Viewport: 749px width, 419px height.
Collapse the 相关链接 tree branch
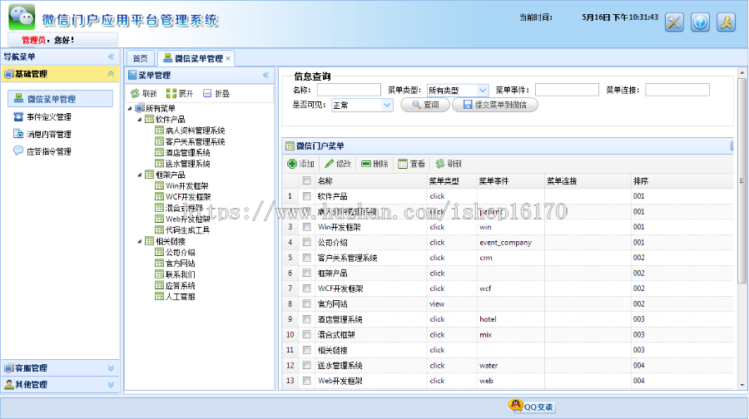pyautogui.click(x=140, y=241)
